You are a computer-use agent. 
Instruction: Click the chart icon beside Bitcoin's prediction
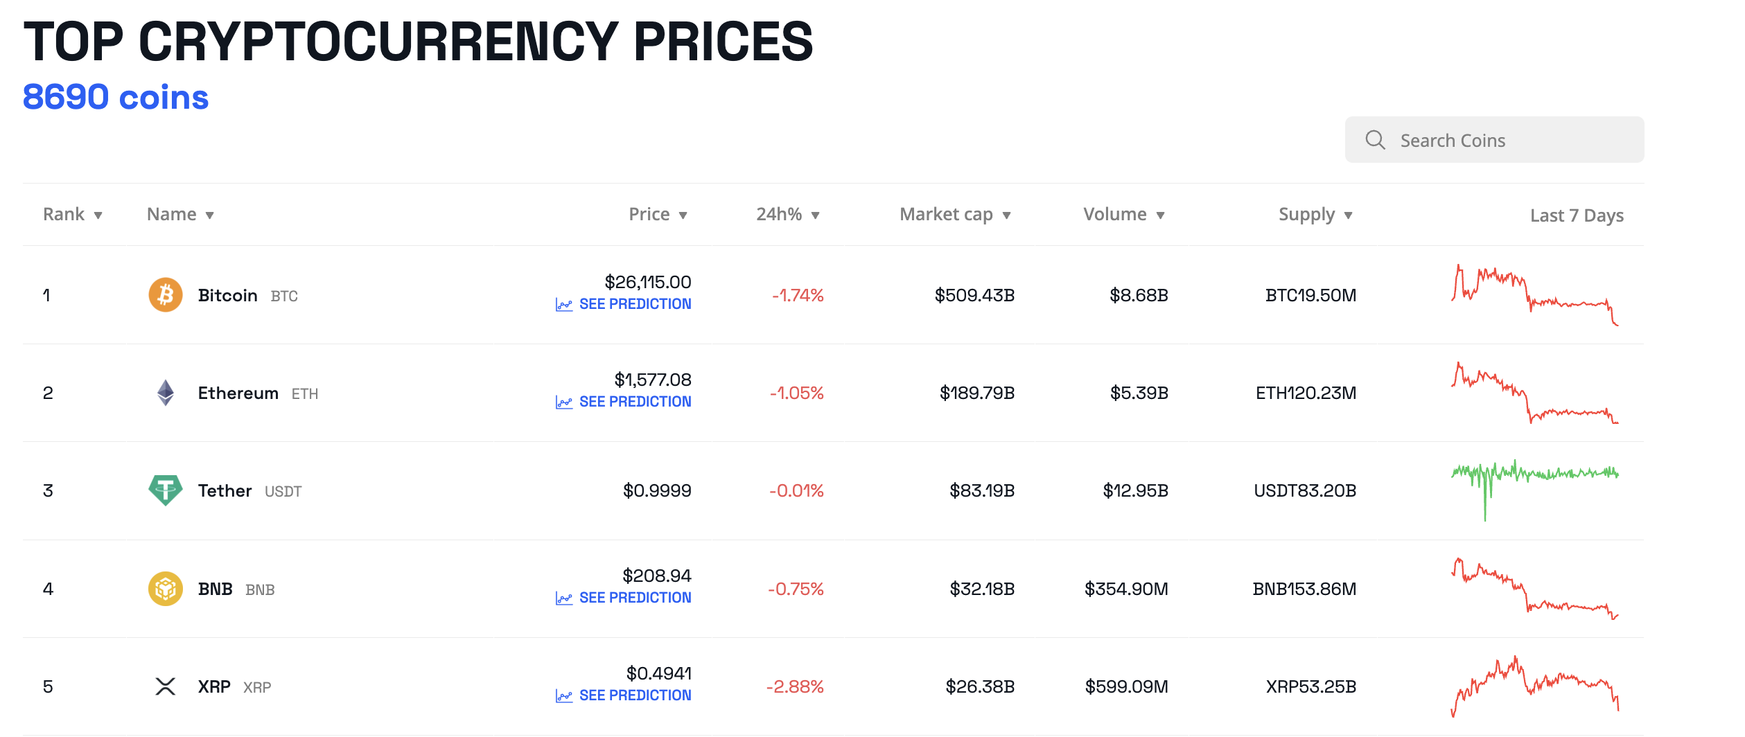click(x=564, y=304)
